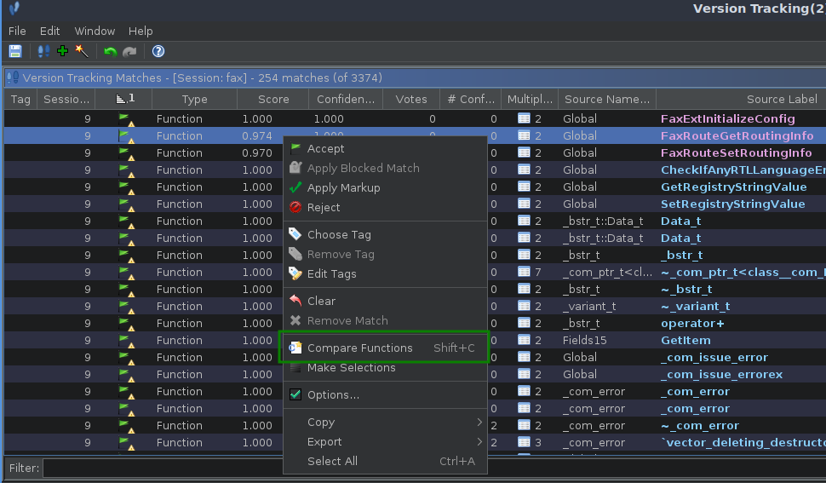Click the multiple matches icon in GetItem row

pyautogui.click(x=525, y=341)
